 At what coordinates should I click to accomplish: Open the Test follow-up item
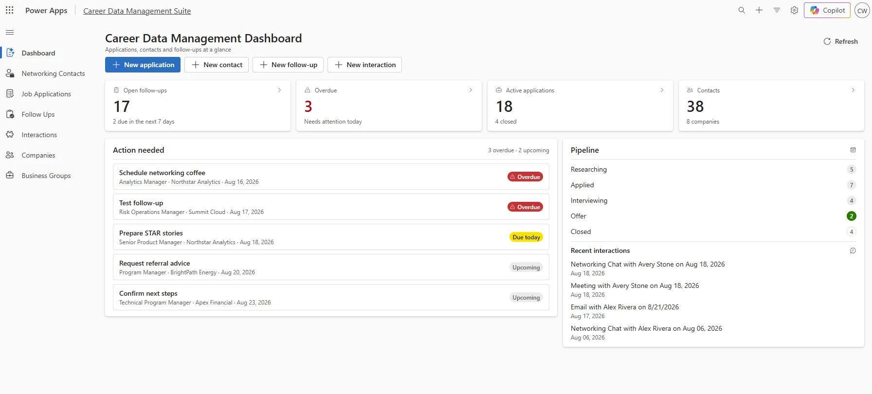click(331, 207)
